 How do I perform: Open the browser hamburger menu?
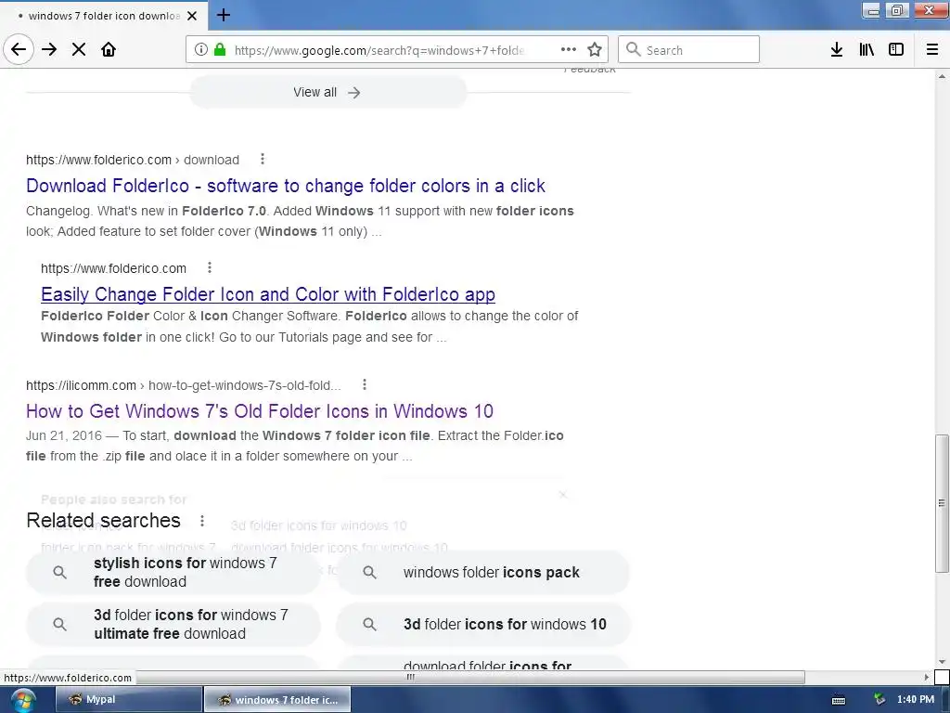(932, 50)
